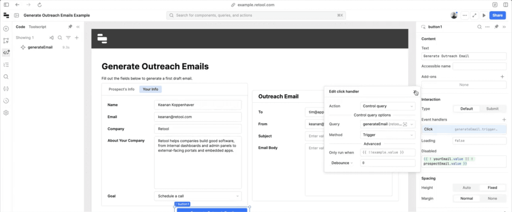Select the generateEmail query in list
Viewport: 512px width, 212px height.
pos(40,47)
